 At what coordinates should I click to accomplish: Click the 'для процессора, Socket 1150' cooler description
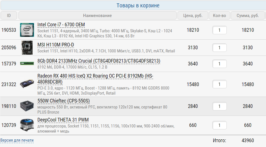click(106, 129)
